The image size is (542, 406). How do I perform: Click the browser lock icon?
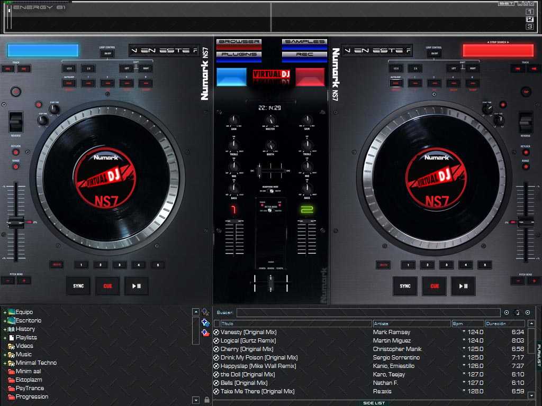[x=207, y=400]
